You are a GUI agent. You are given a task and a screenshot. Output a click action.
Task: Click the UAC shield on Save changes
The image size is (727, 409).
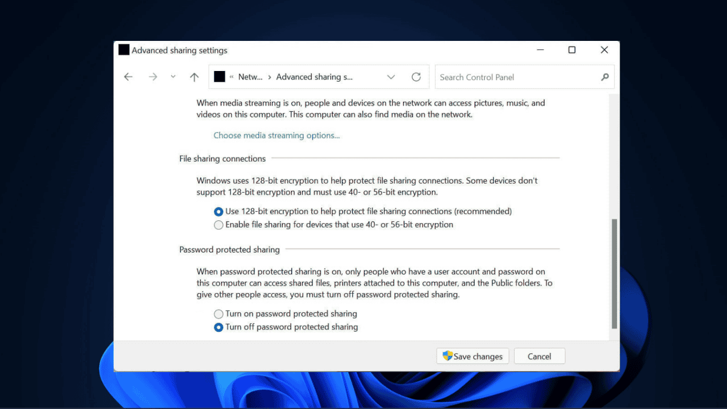tap(448, 356)
